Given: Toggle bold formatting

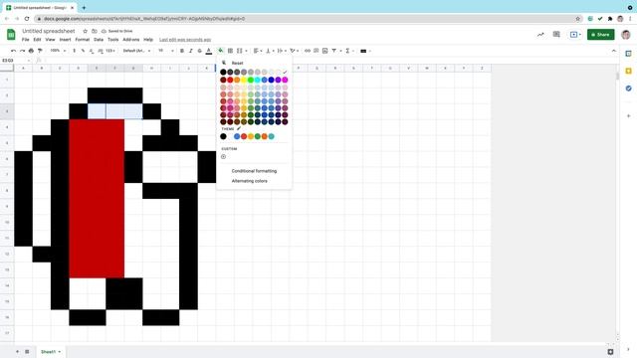Looking at the screenshot, I should pyautogui.click(x=181, y=51).
